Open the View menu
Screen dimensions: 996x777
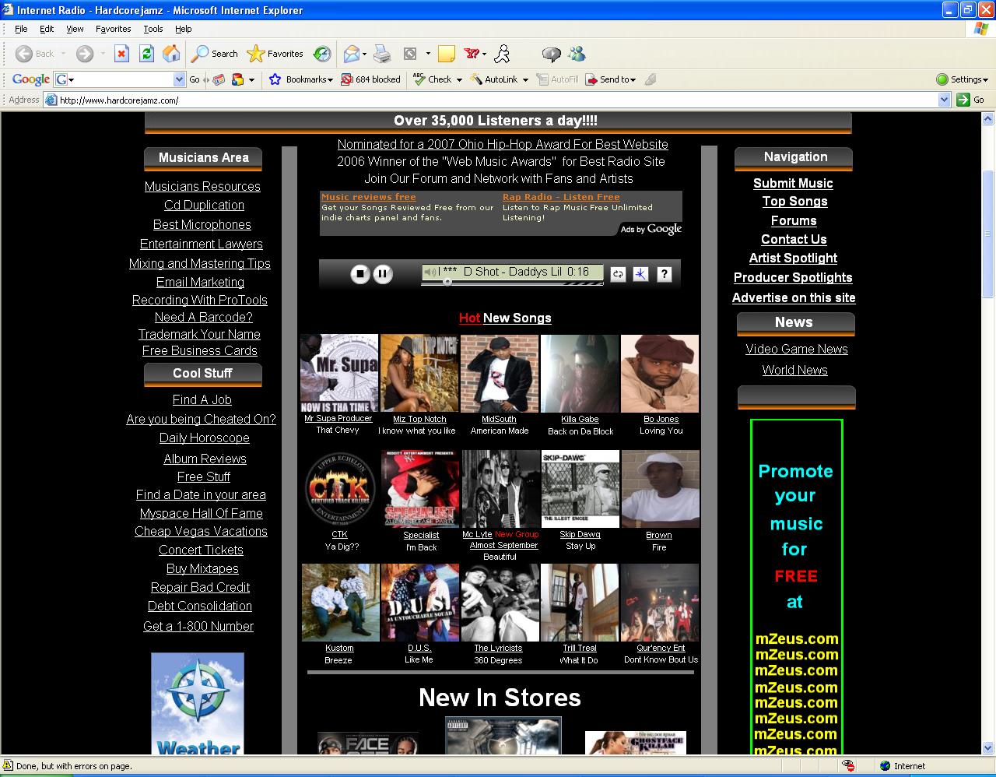coord(75,29)
